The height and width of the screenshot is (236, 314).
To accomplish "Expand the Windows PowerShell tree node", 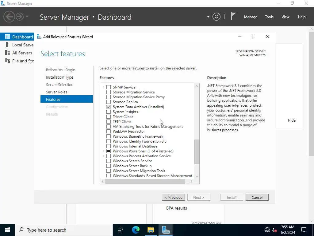I will [103, 151].
